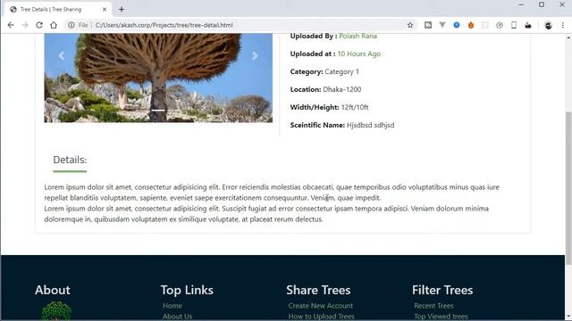Click the 'Share Trees' footer heading
The height and width of the screenshot is (321, 572).
coord(318,290)
